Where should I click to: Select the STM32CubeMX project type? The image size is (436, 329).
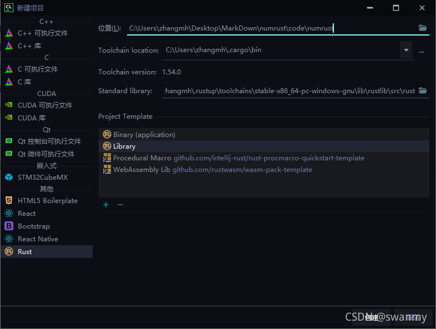pyautogui.click(x=47, y=177)
